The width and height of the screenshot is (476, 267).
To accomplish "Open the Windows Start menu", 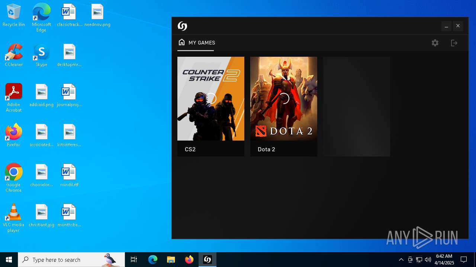I will (x=9, y=260).
